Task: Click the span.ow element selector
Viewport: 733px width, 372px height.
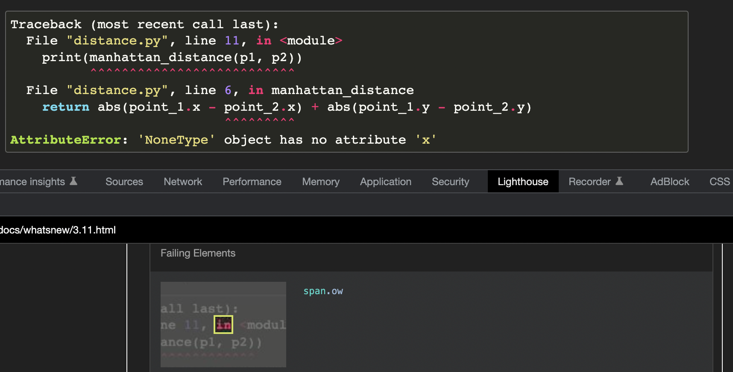Action: [323, 291]
